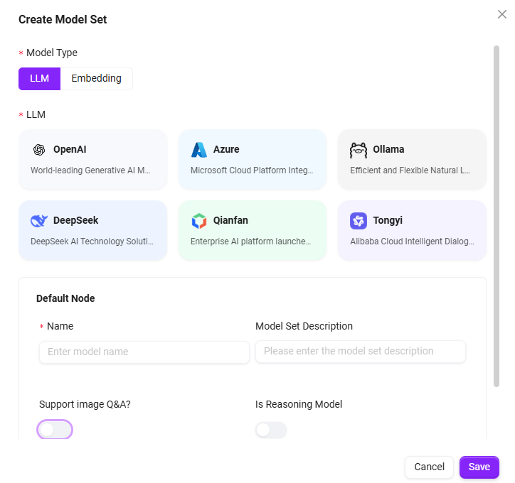Image resolution: width=515 pixels, height=483 pixels.
Task: Select the Tongyi Alibaba Cloud card text
Action: 412,241
